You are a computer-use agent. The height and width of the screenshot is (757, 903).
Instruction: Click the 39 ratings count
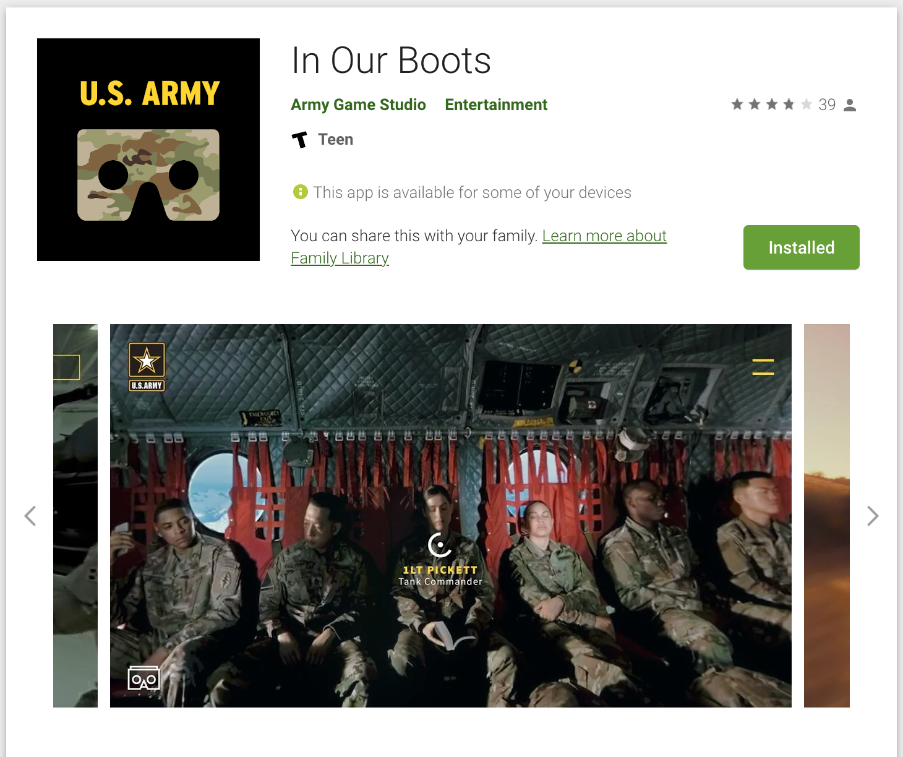pyautogui.click(x=827, y=105)
